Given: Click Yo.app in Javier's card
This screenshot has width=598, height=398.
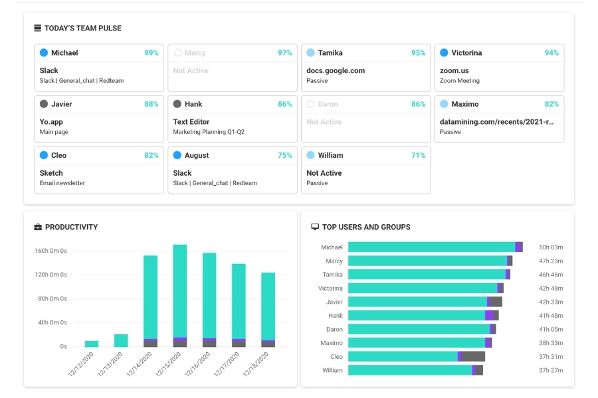Looking at the screenshot, I should point(51,122).
